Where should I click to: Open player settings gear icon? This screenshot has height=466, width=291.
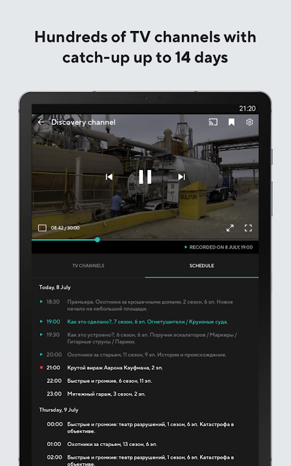point(249,122)
